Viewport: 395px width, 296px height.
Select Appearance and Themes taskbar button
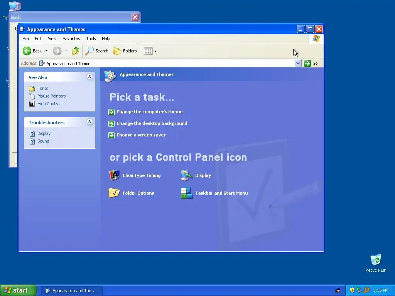tap(71, 291)
